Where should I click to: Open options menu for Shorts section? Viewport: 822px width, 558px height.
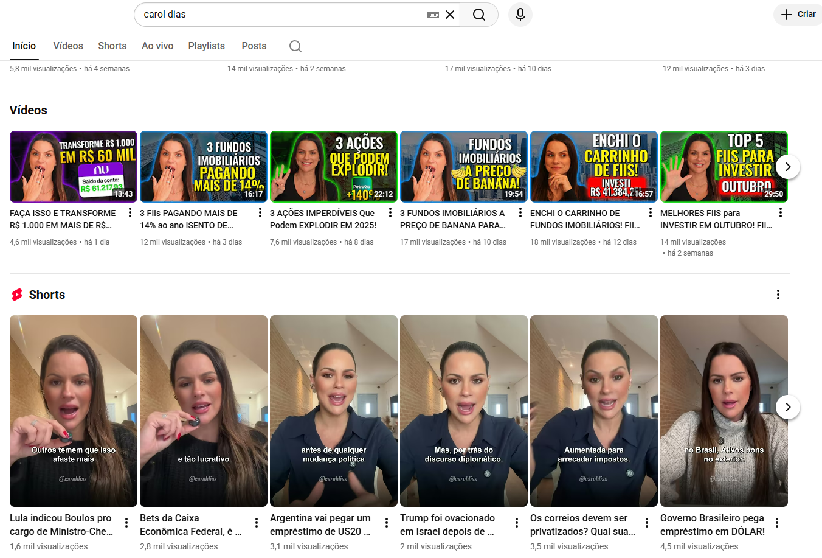778,295
